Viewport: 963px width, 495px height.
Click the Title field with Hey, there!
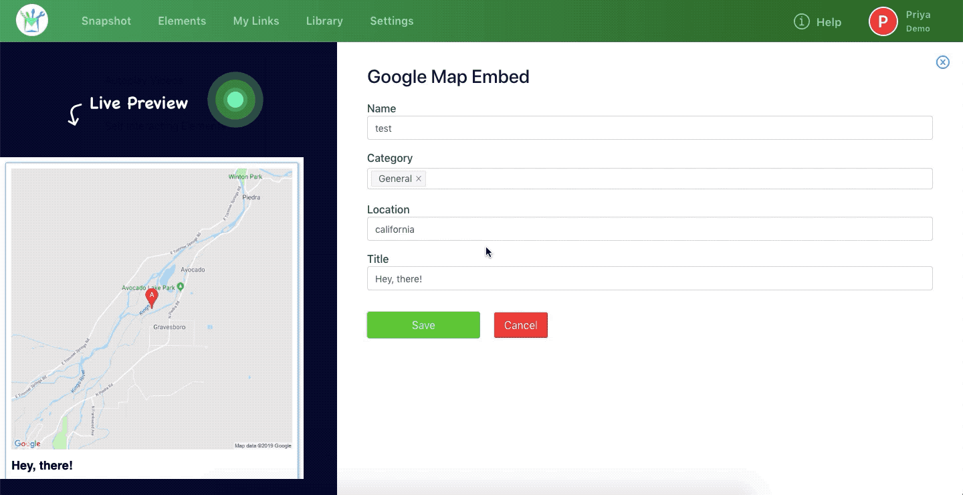click(649, 278)
